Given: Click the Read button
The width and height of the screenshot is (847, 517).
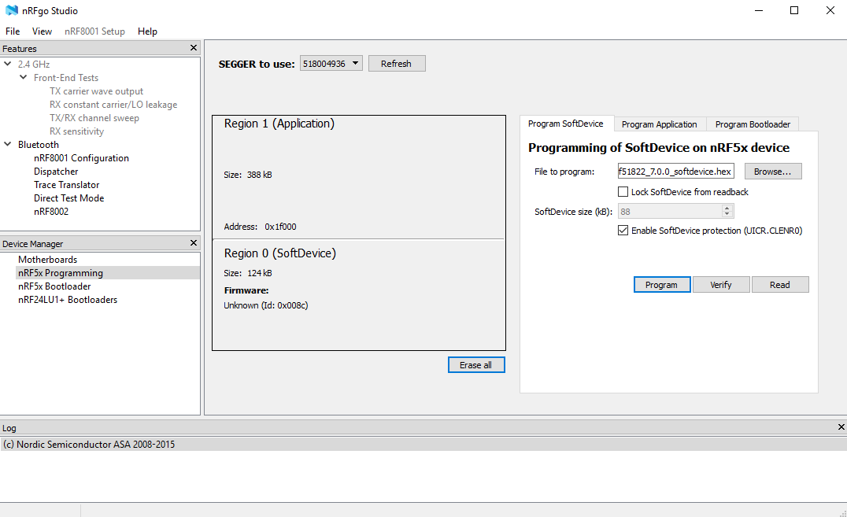Looking at the screenshot, I should click(x=780, y=285).
